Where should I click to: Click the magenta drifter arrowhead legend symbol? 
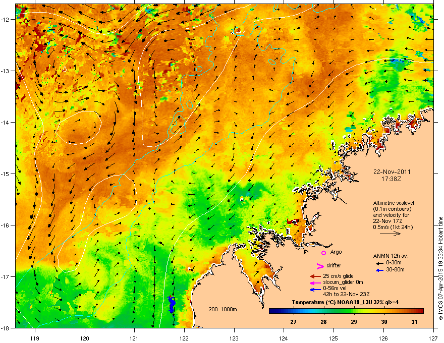(x=320, y=266)
